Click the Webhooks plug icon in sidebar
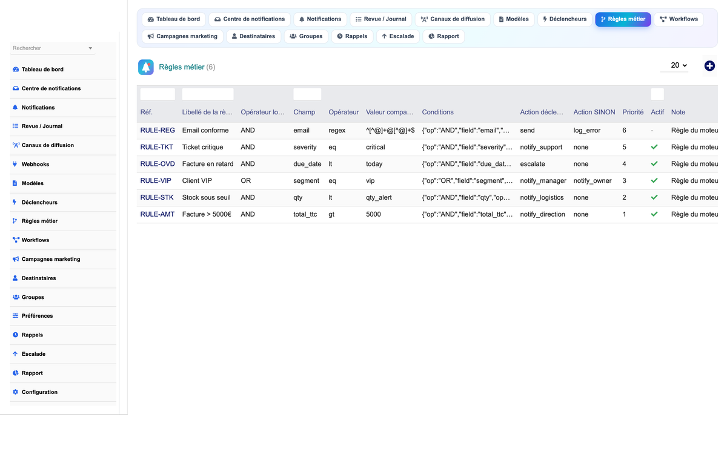This screenshot has height=472, width=727. point(16,164)
